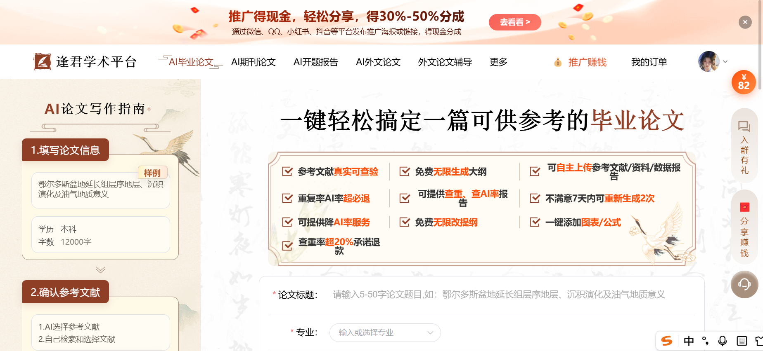Open the input method soft keyboard icon
Screen dimensions: 763x351
(742, 341)
